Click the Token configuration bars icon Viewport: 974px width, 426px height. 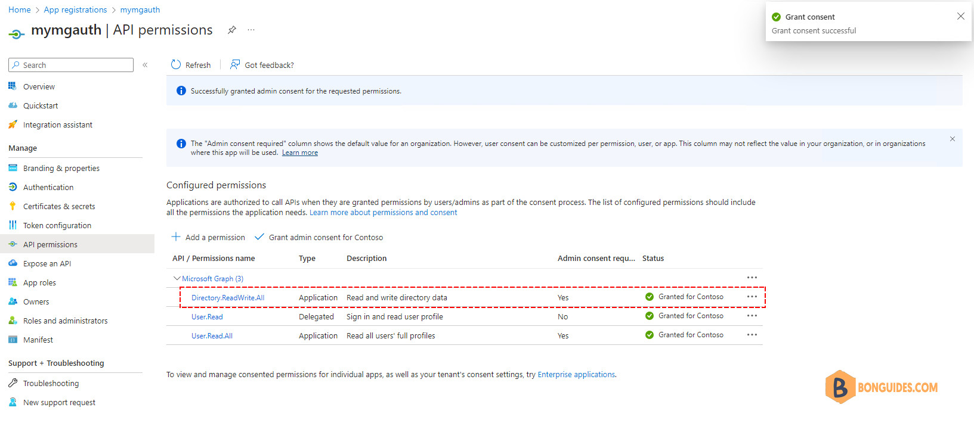(x=13, y=225)
